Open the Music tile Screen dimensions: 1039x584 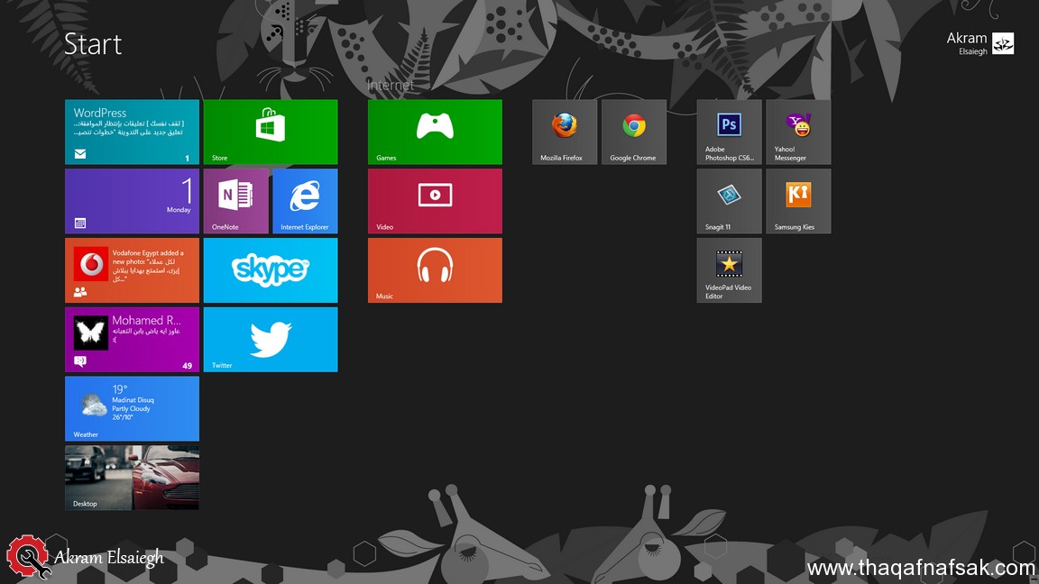[x=435, y=270]
